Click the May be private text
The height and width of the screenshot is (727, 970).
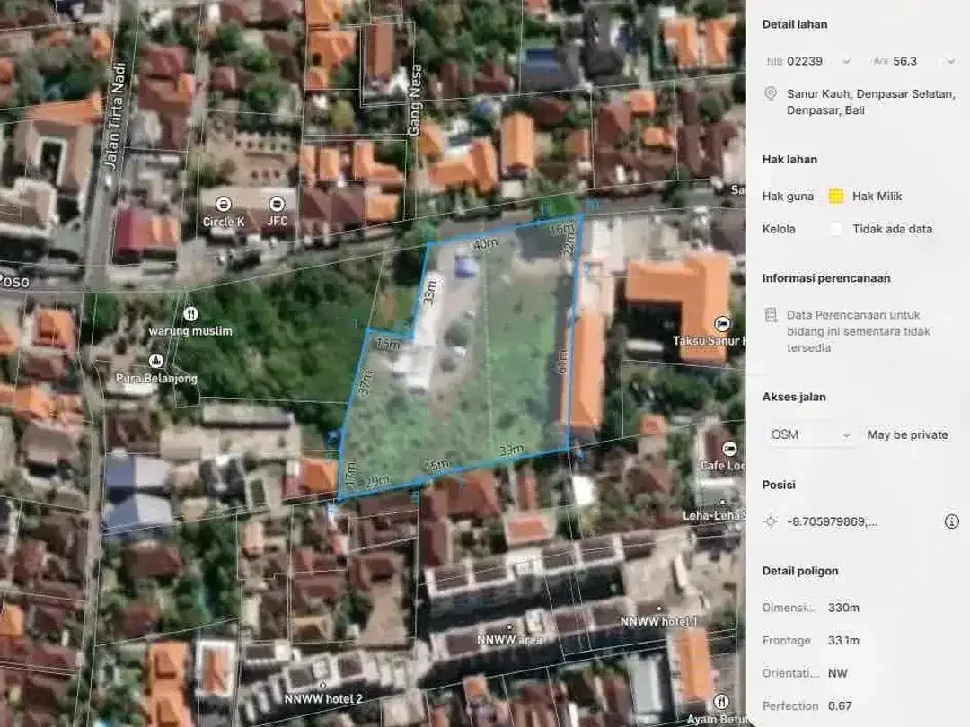point(907,434)
